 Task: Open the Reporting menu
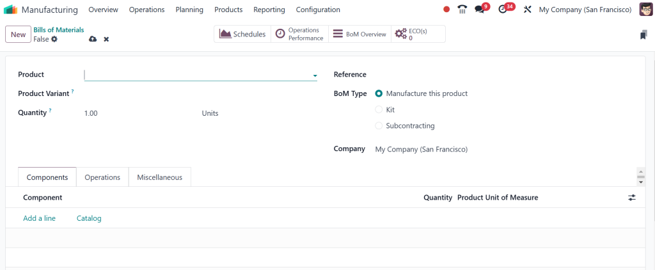pos(269,9)
